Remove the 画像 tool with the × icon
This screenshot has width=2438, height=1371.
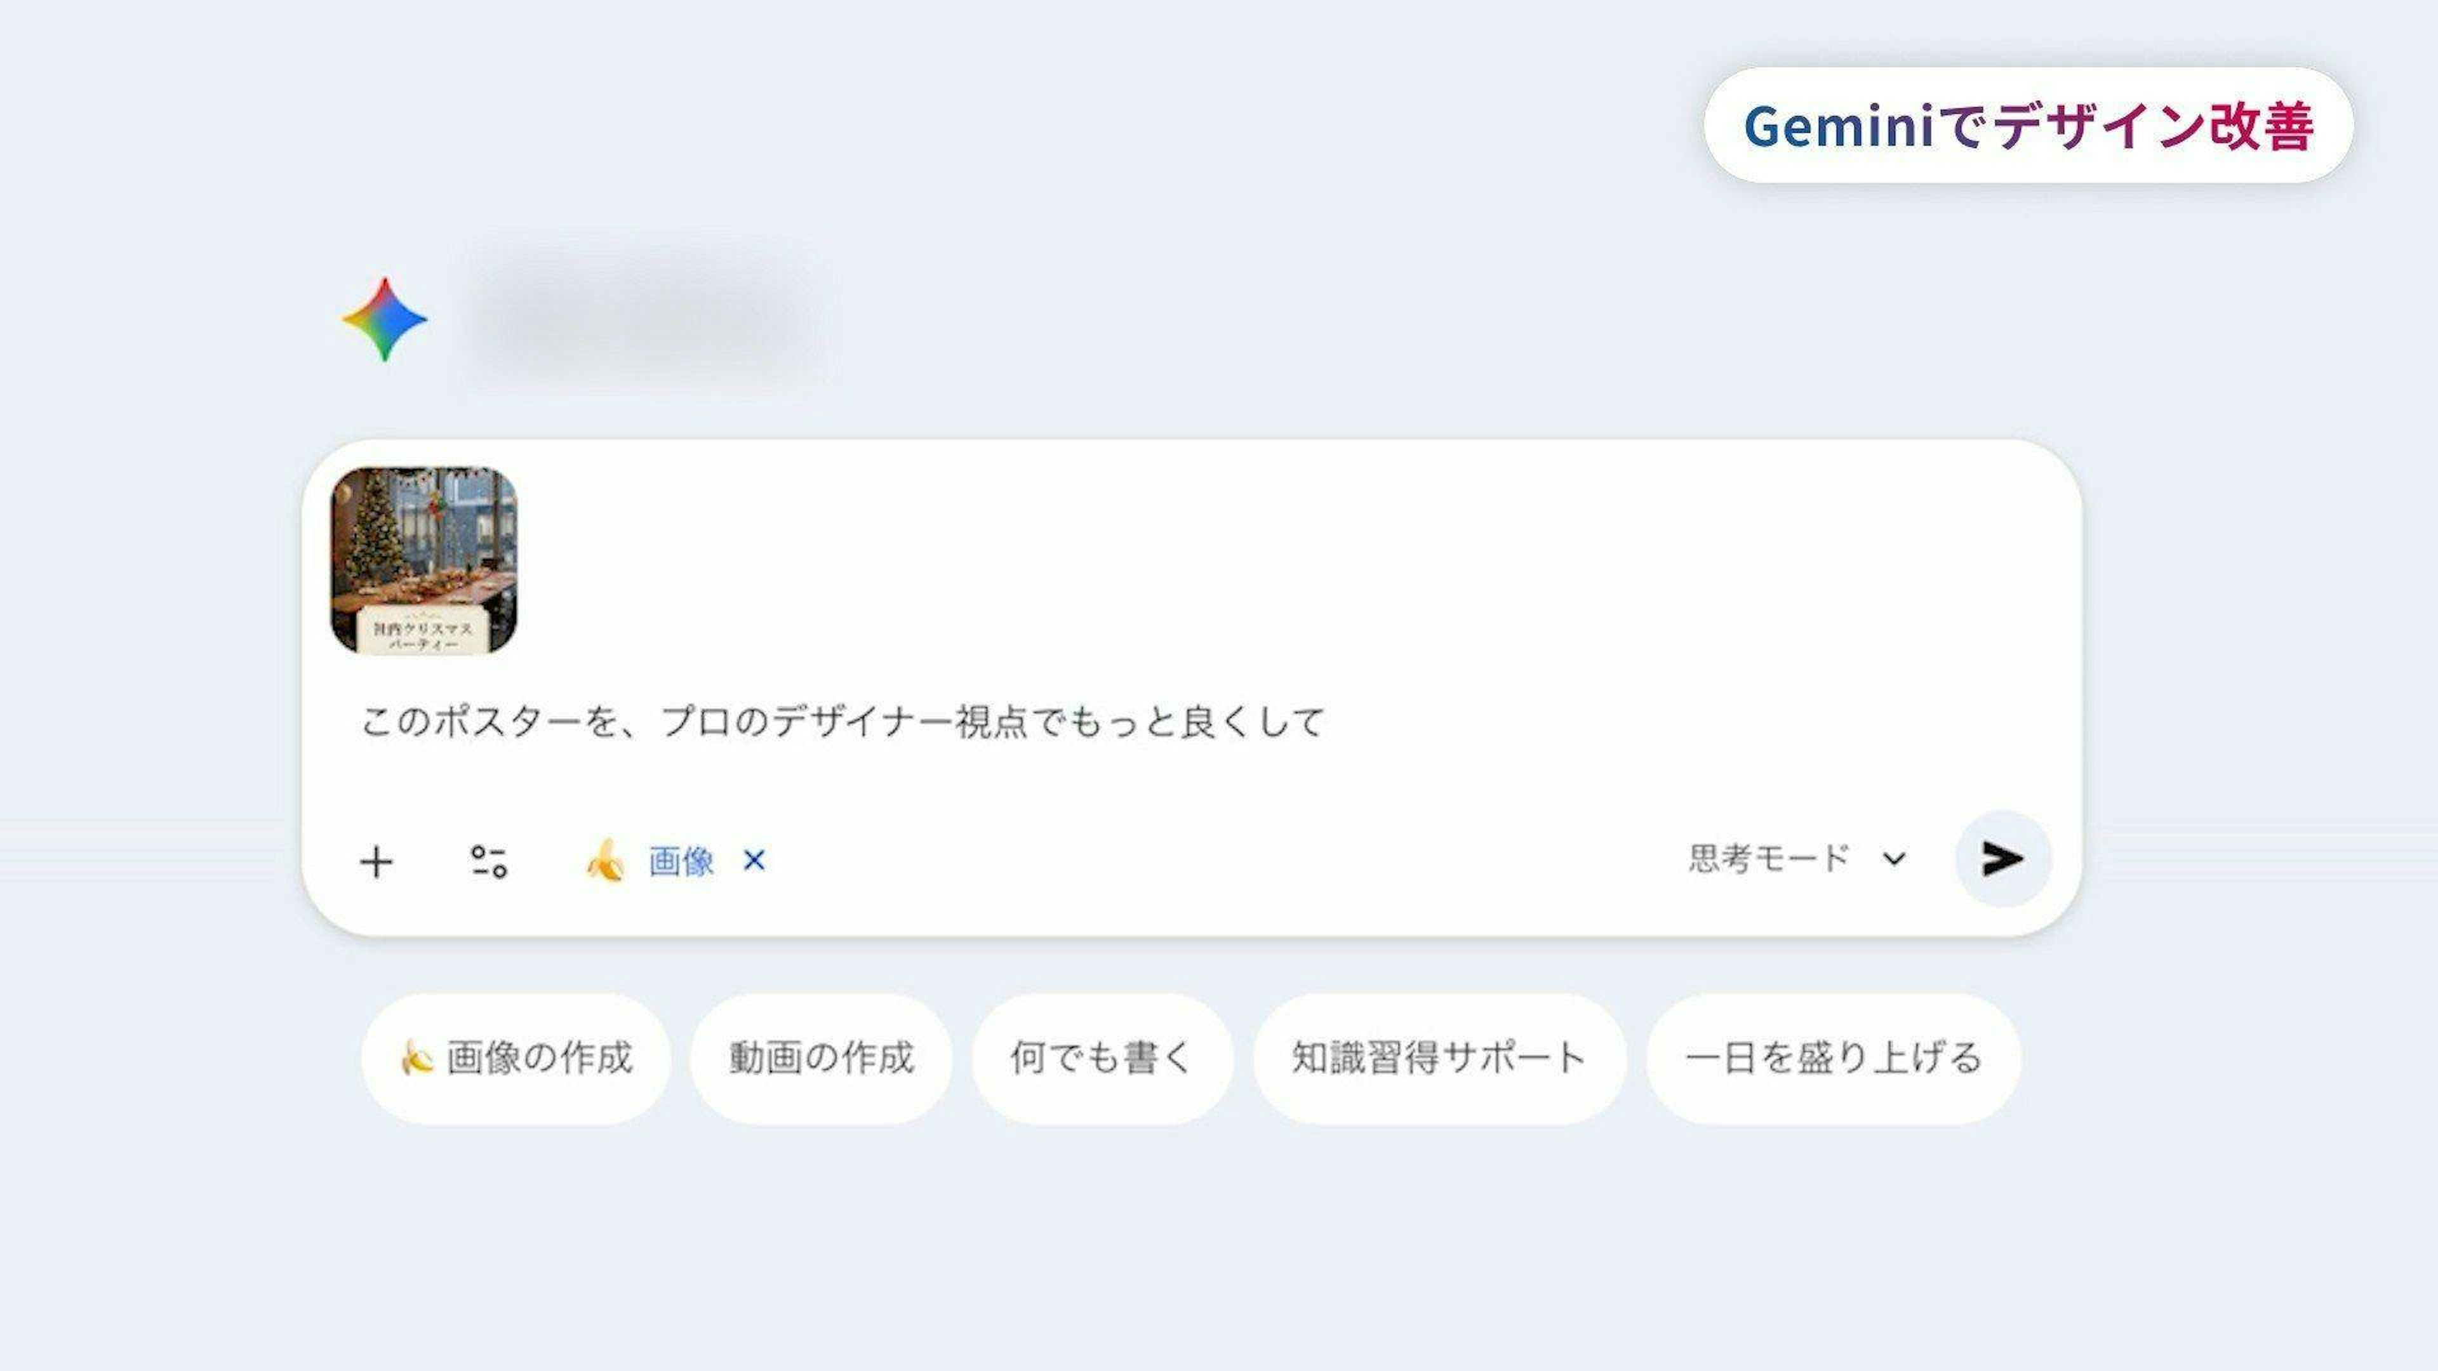coord(754,861)
